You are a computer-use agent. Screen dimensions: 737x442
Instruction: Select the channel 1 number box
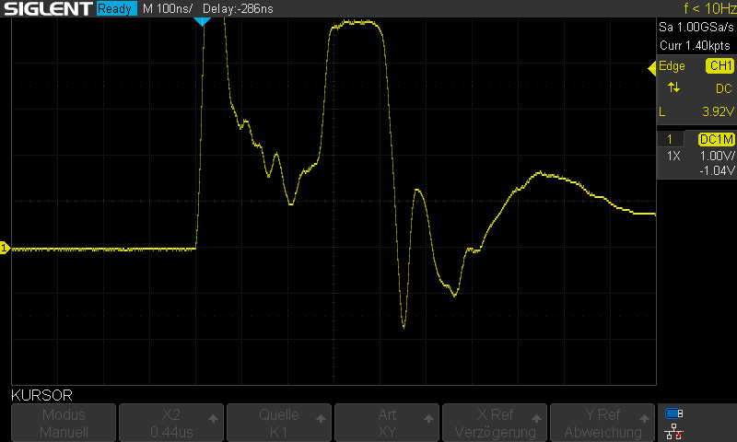coord(670,139)
